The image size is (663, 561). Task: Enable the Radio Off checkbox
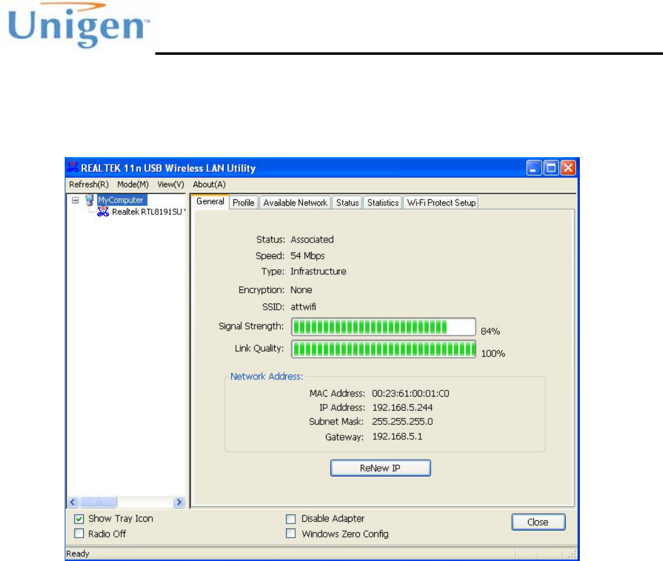pyautogui.click(x=79, y=533)
